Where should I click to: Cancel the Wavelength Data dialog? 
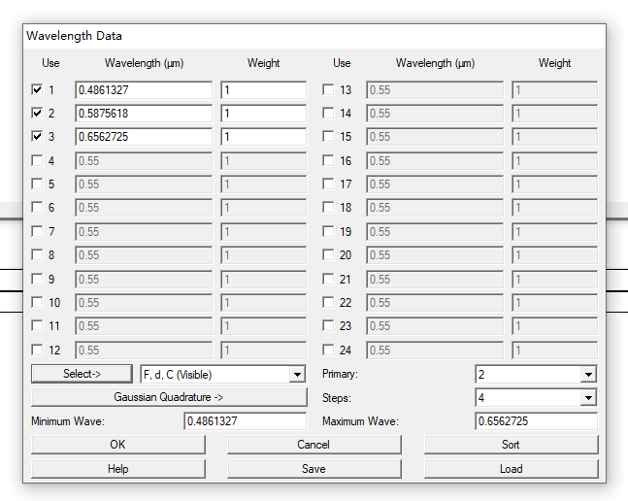[x=314, y=445]
